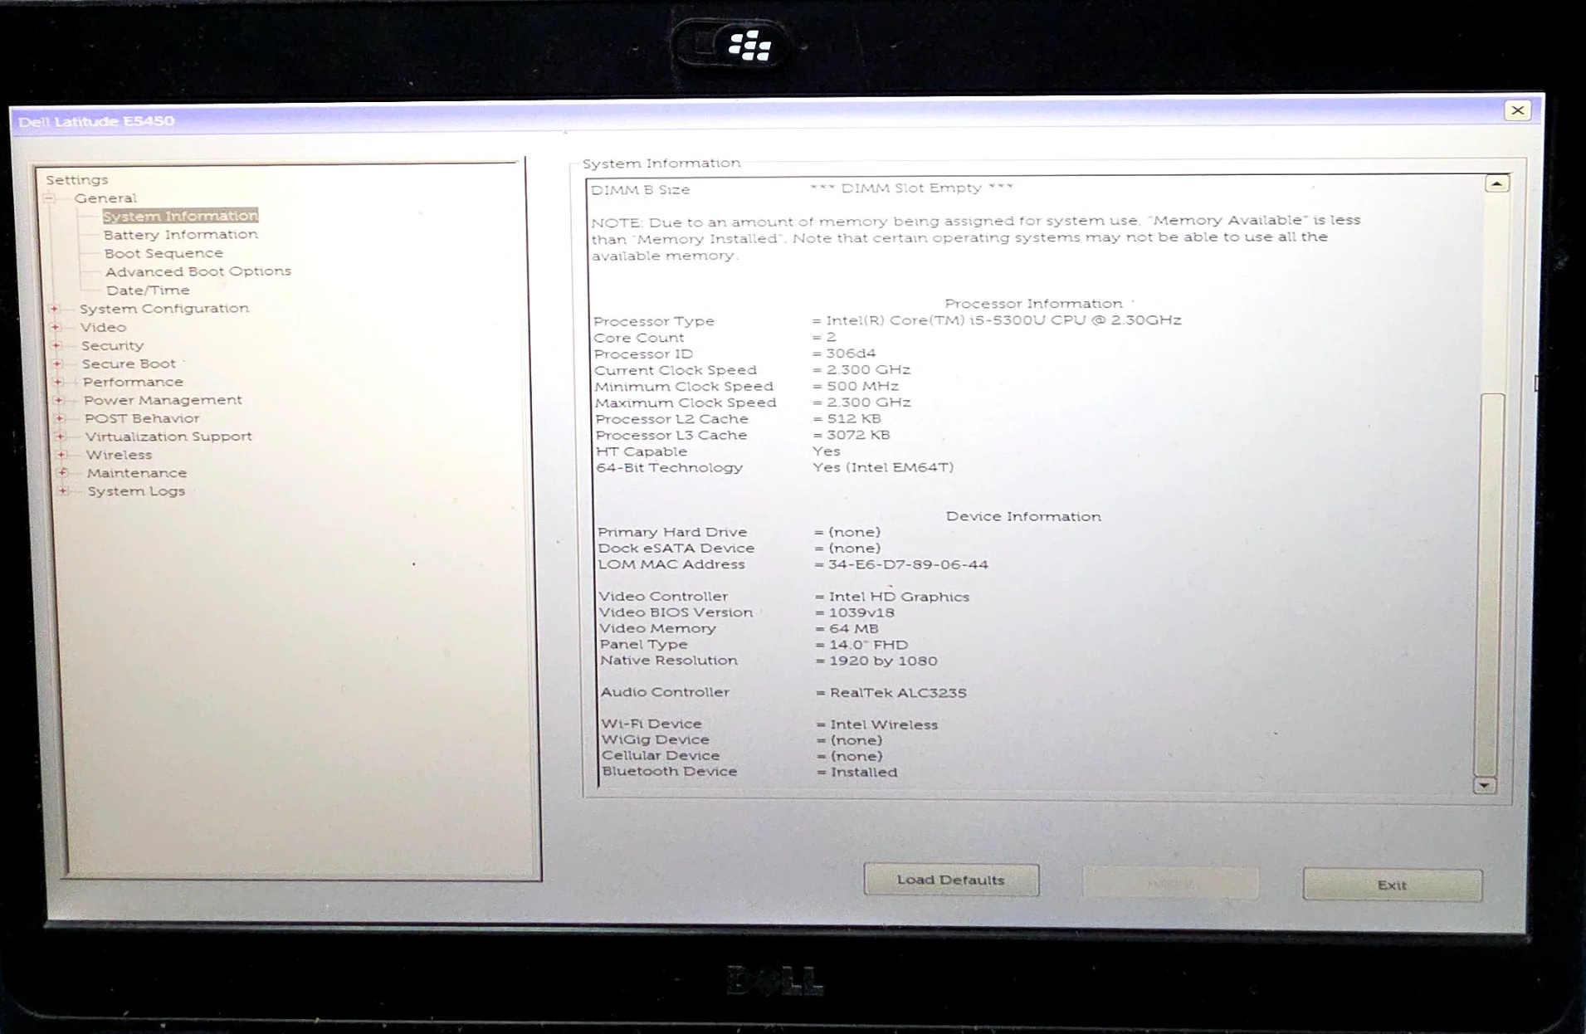Select the System Logs label
This screenshot has width=1586, height=1034.
[x=136, y=491]
